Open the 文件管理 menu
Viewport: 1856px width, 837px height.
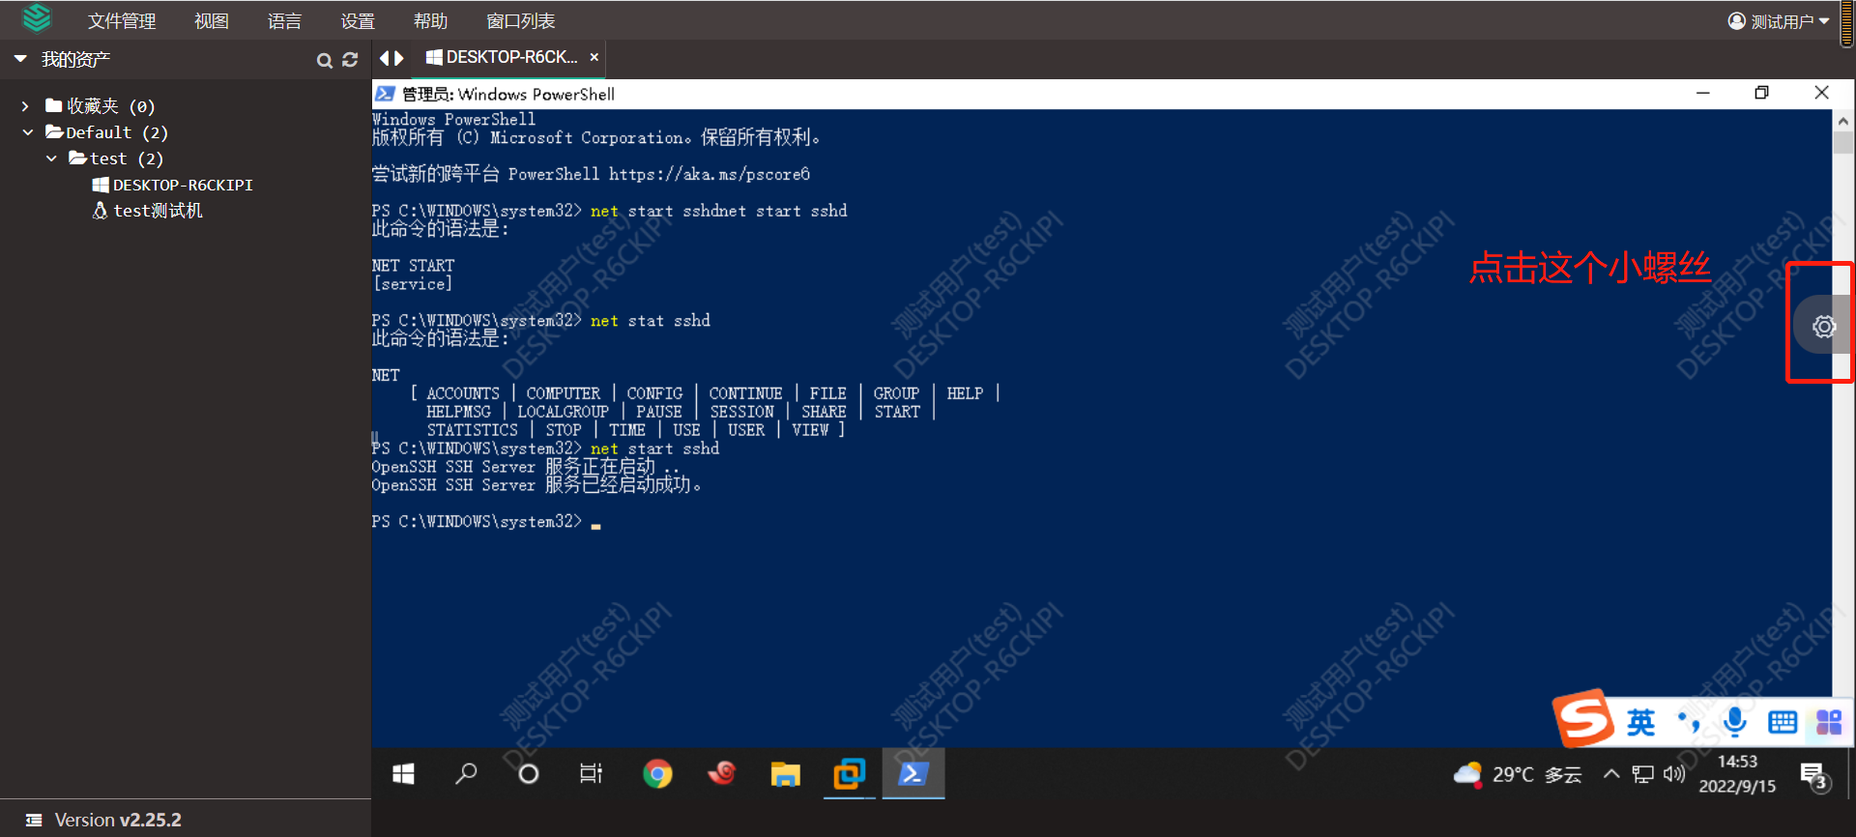[122, 21]
